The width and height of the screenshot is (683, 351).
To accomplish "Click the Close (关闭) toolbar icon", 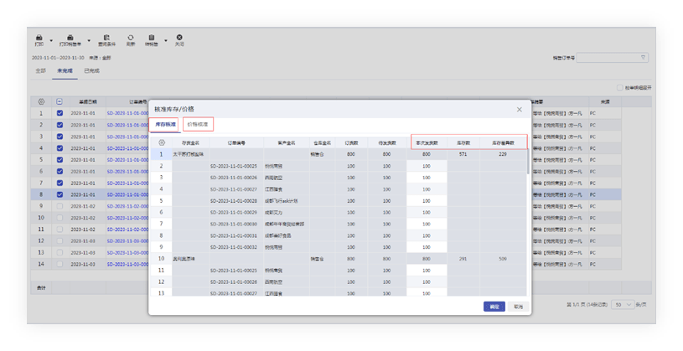I will tap(179, 39).
